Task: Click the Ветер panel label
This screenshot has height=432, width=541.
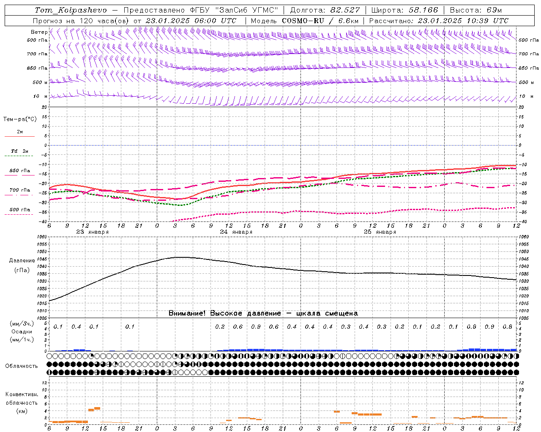Action: pyautogui.click(x=39, y=32)
